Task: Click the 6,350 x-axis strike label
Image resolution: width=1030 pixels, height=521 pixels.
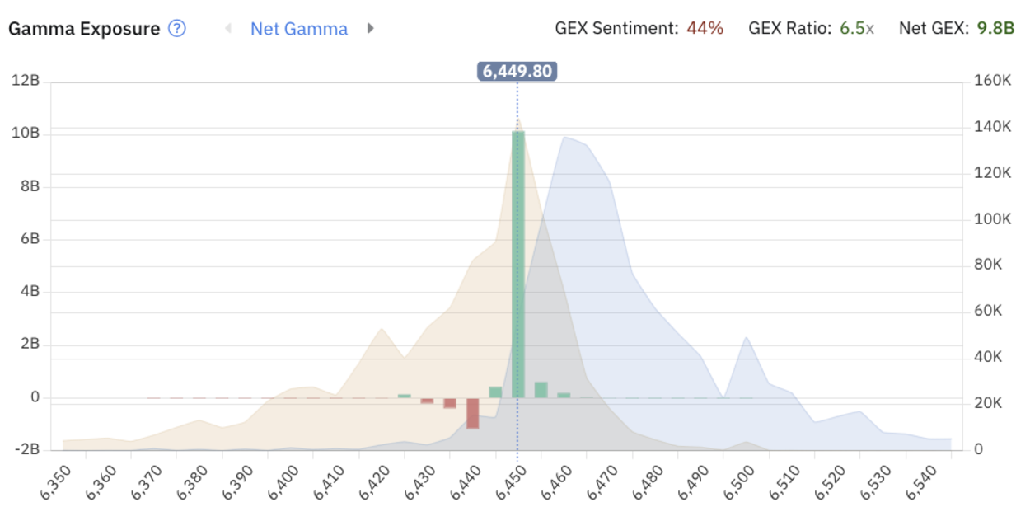Action: pyautogui.click(x=55, y=482)
